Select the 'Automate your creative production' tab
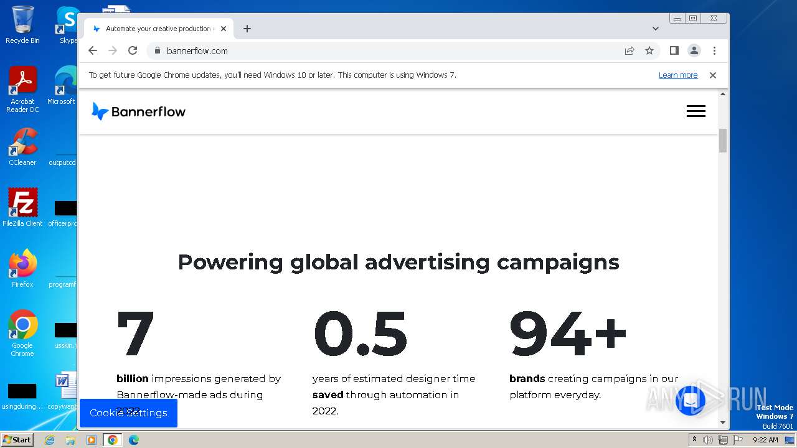Screen dimensions: 797x448 tap(159, 29)
